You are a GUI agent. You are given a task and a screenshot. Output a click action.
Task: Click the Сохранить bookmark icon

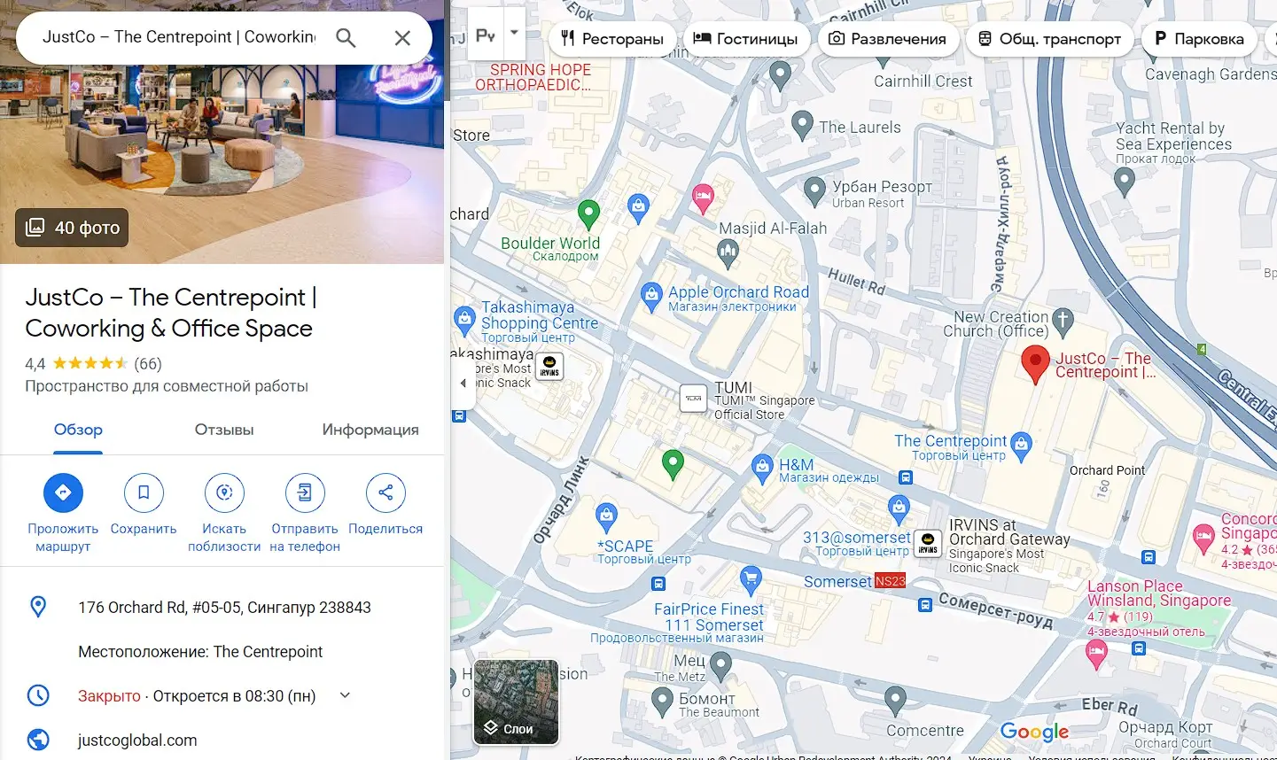pos(144,492)
